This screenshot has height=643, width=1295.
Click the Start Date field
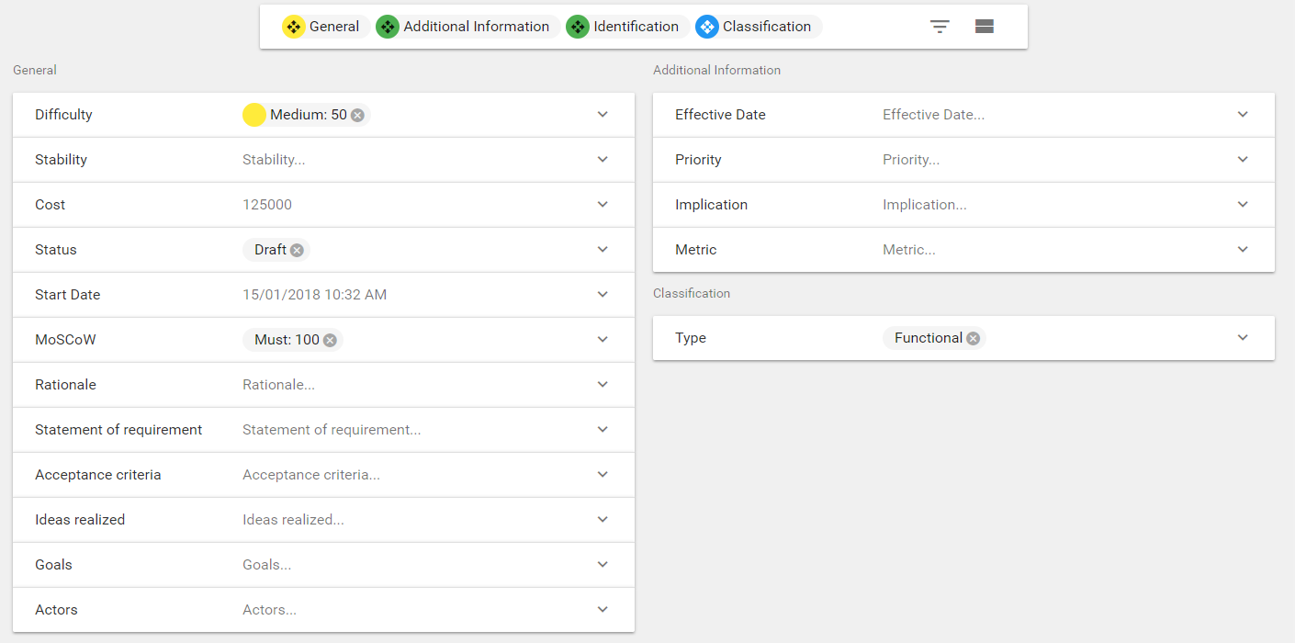[x=404, y=295]
